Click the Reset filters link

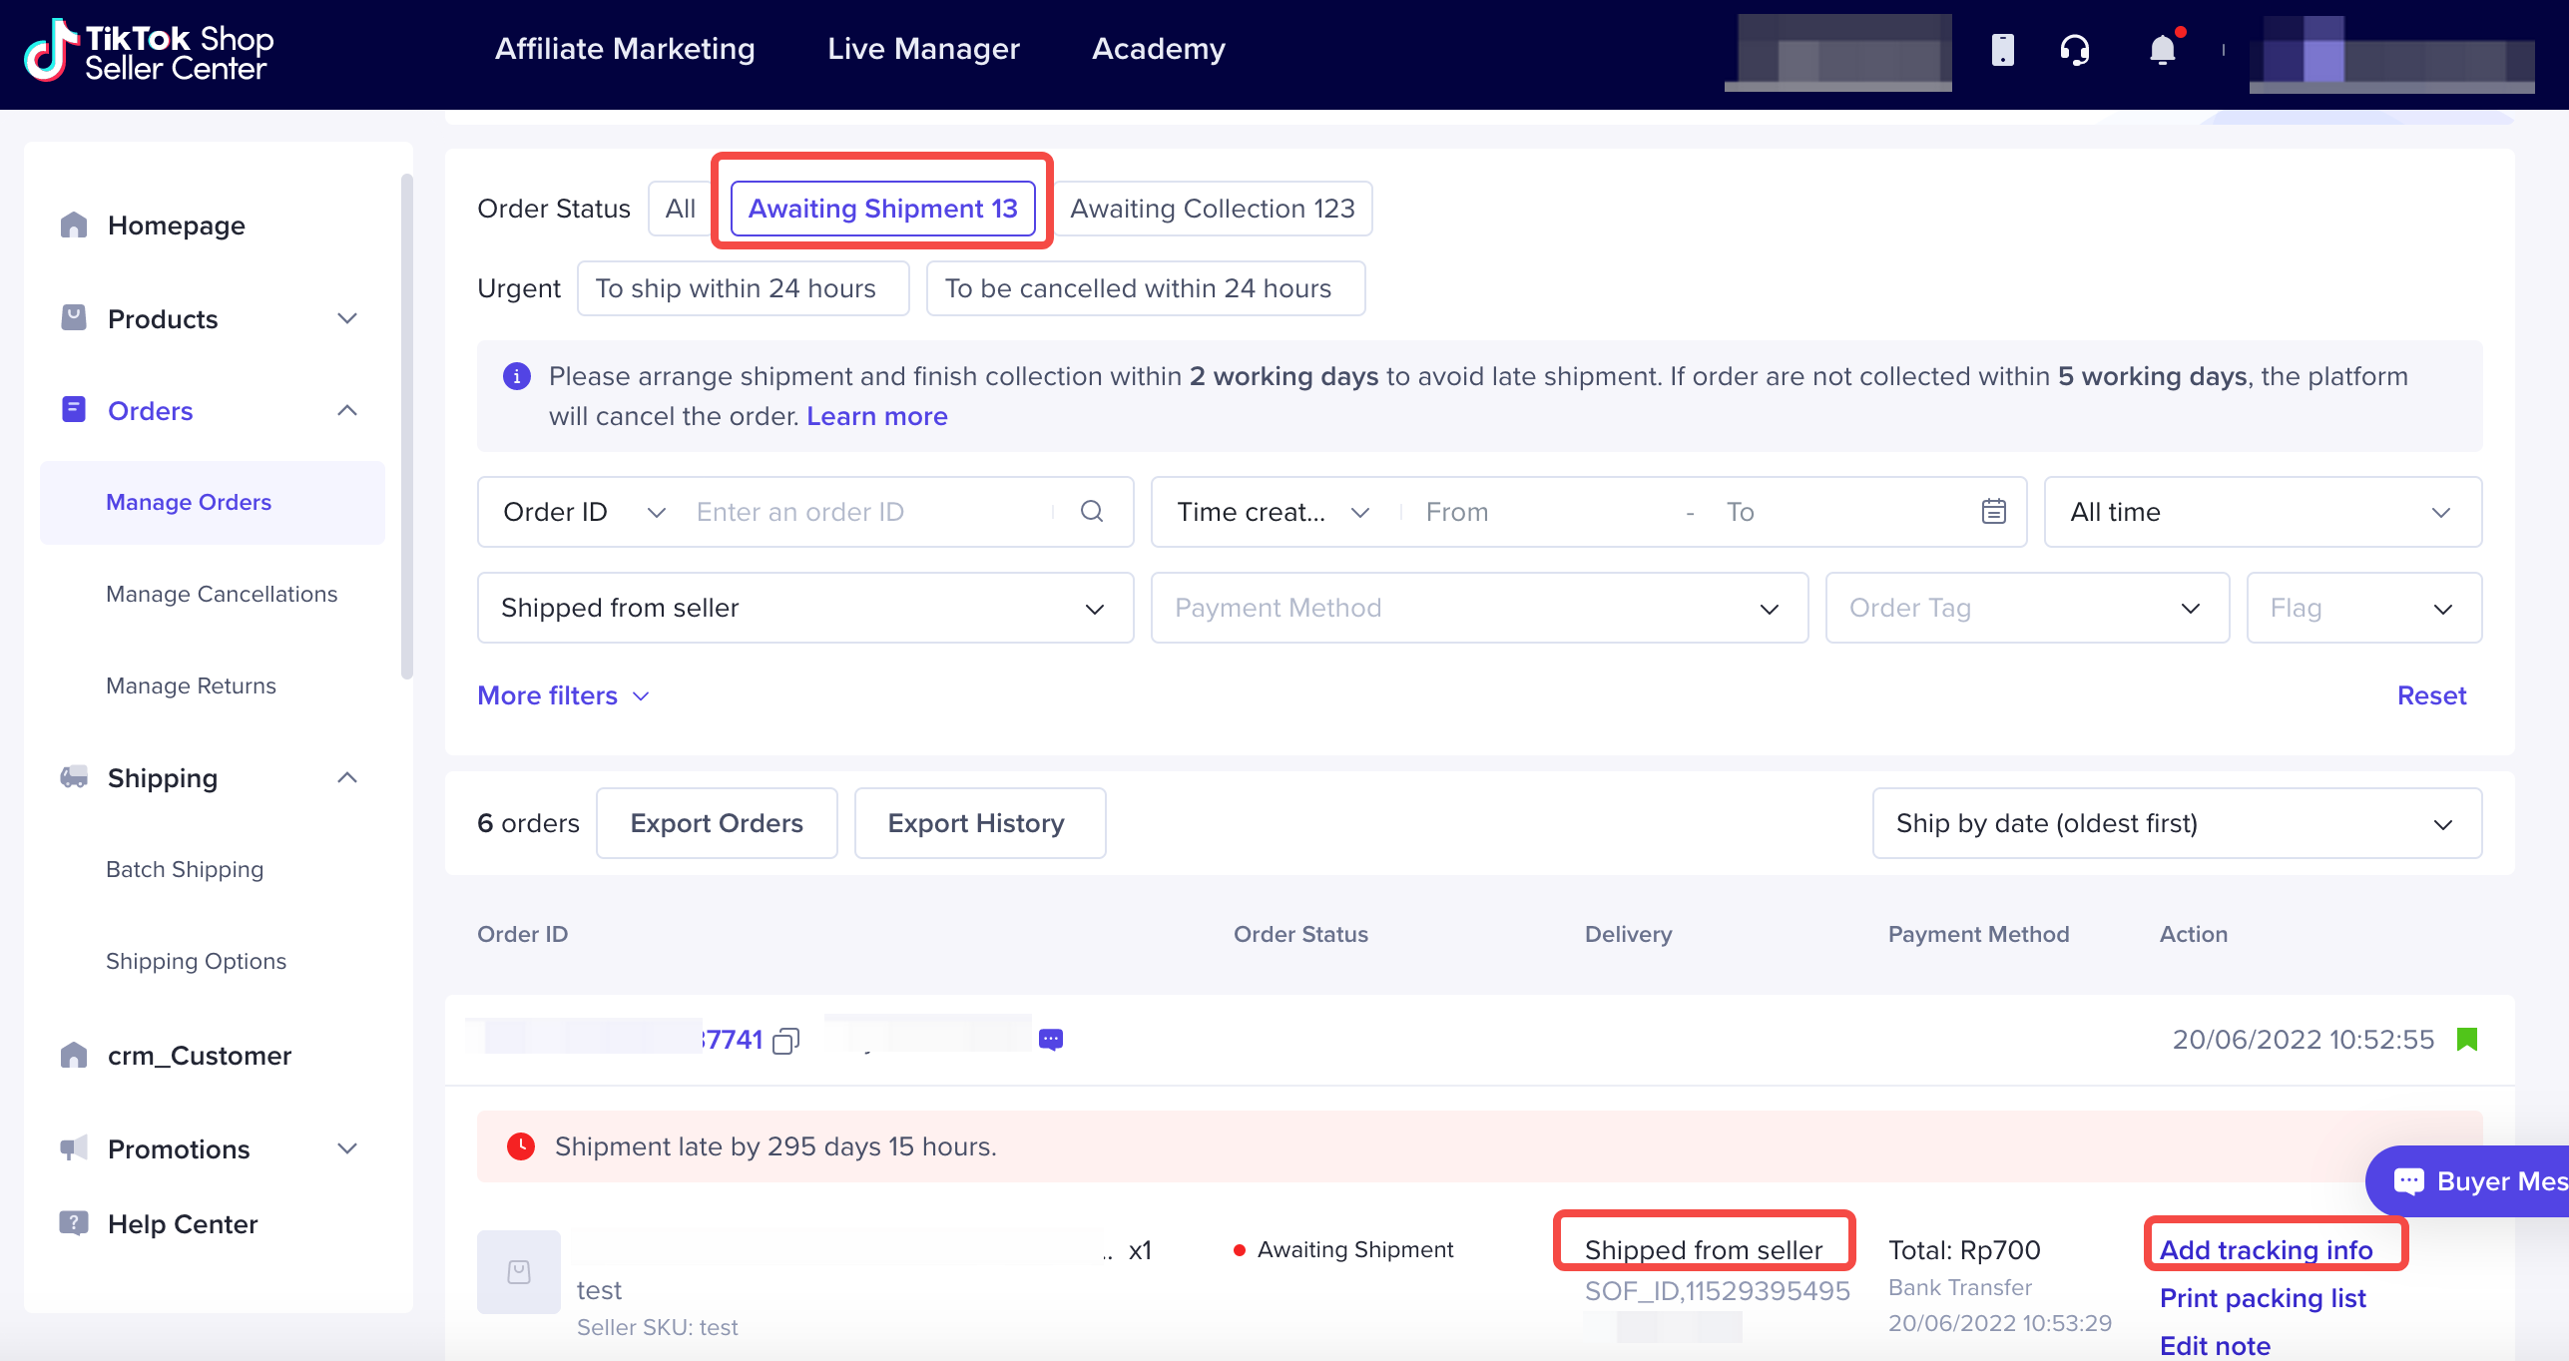coord(2431,695)
